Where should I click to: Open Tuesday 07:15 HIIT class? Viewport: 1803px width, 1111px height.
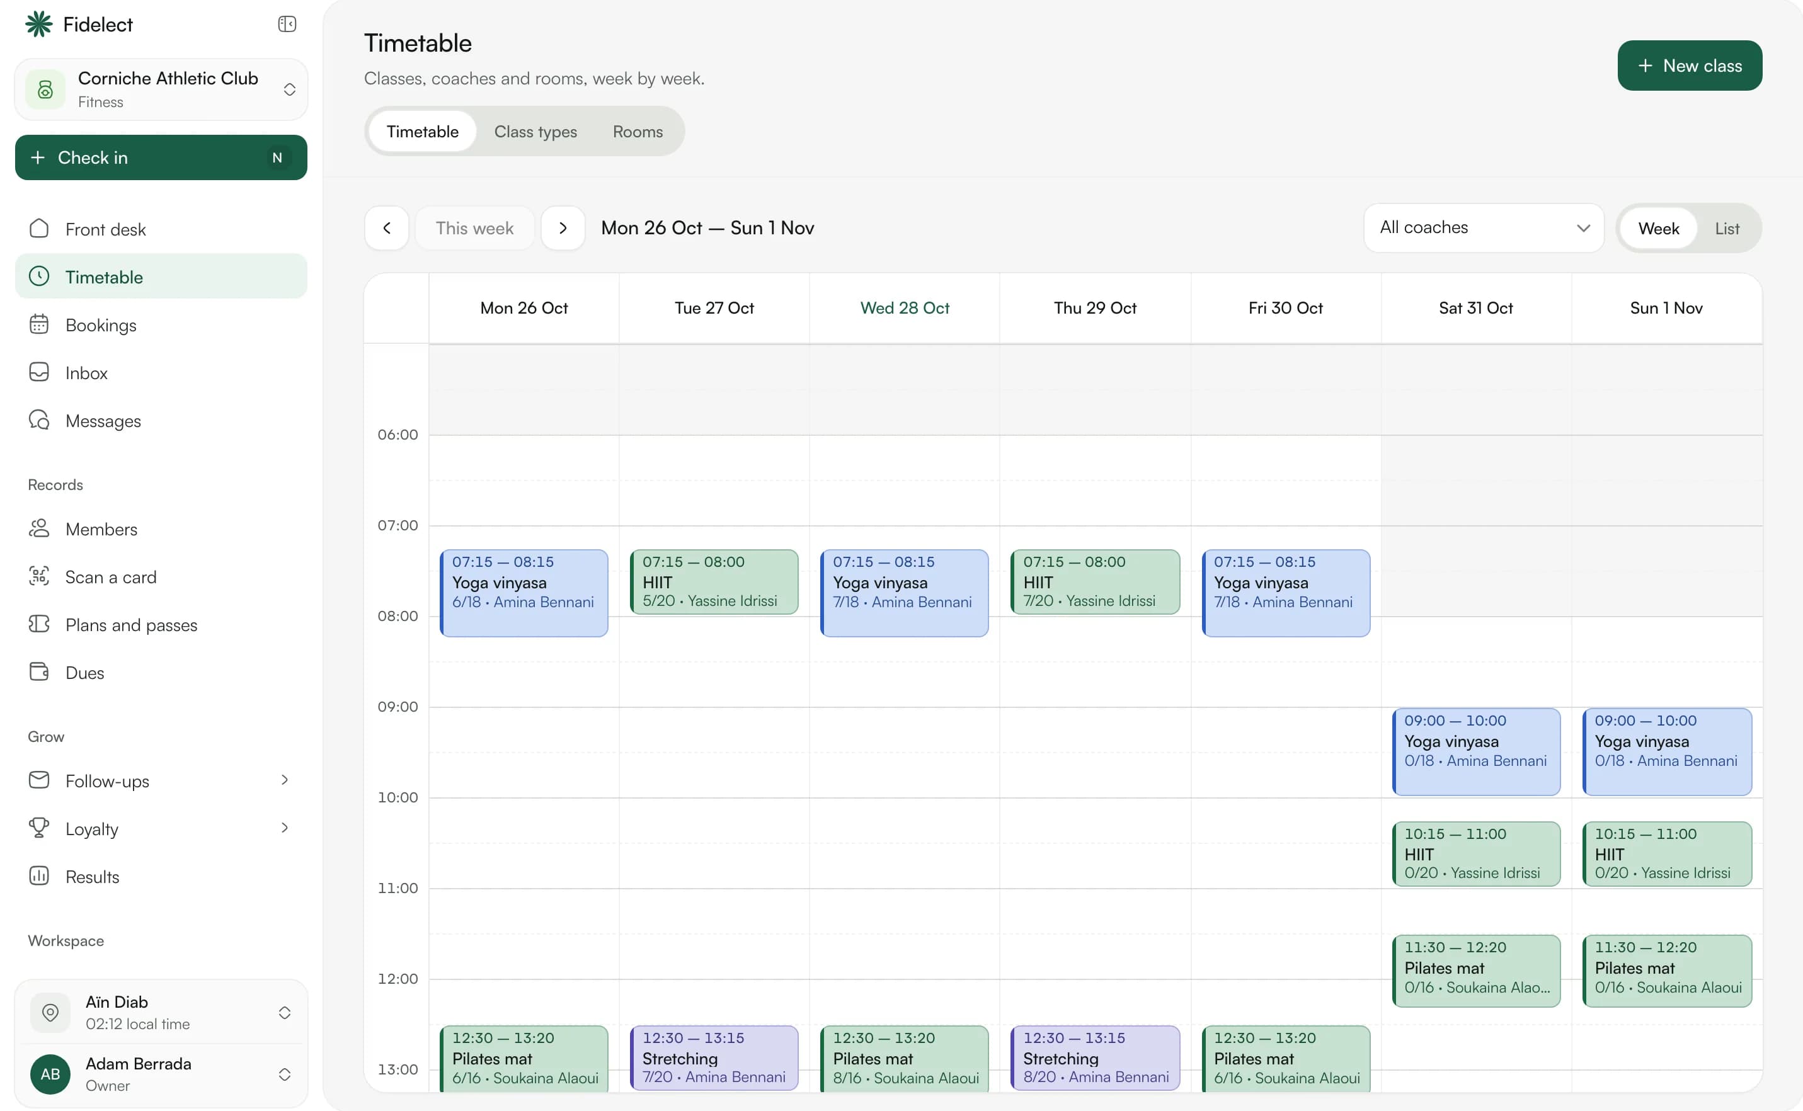[x=714, y=582]
